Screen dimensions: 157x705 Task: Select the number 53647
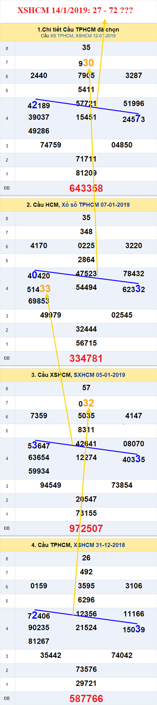coord(39,446)
